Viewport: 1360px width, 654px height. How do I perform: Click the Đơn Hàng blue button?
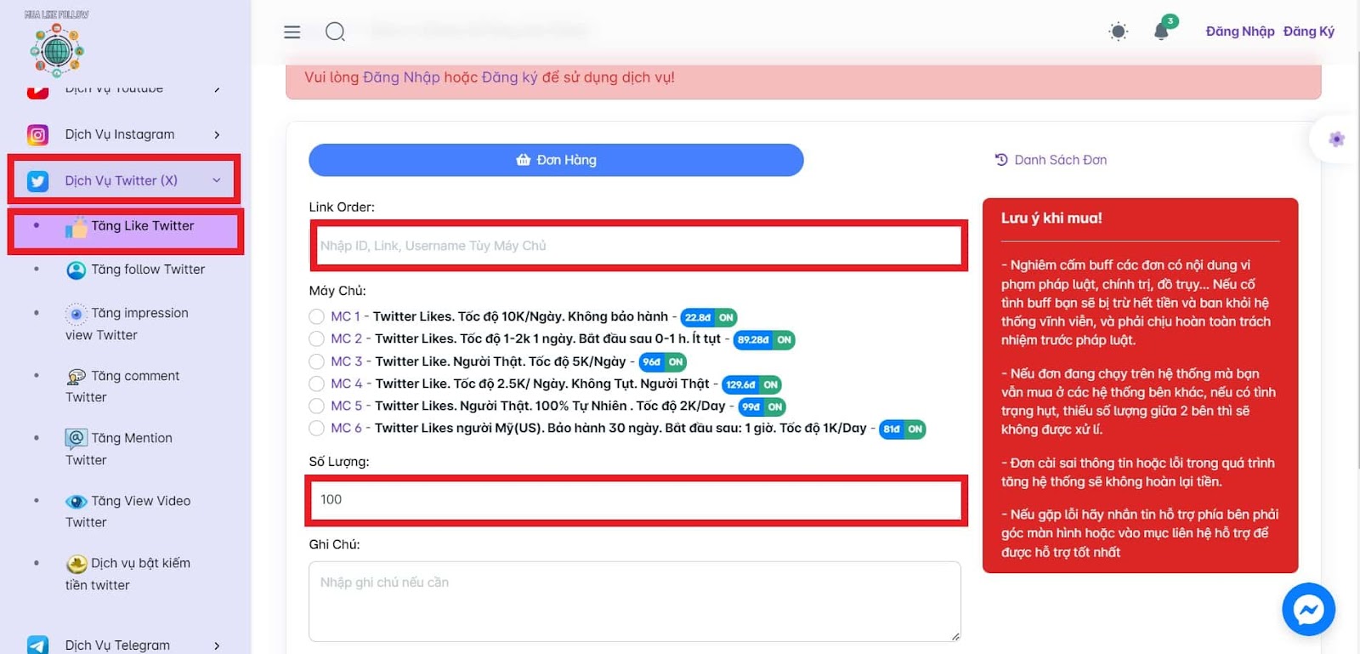(x=556, y=160)
